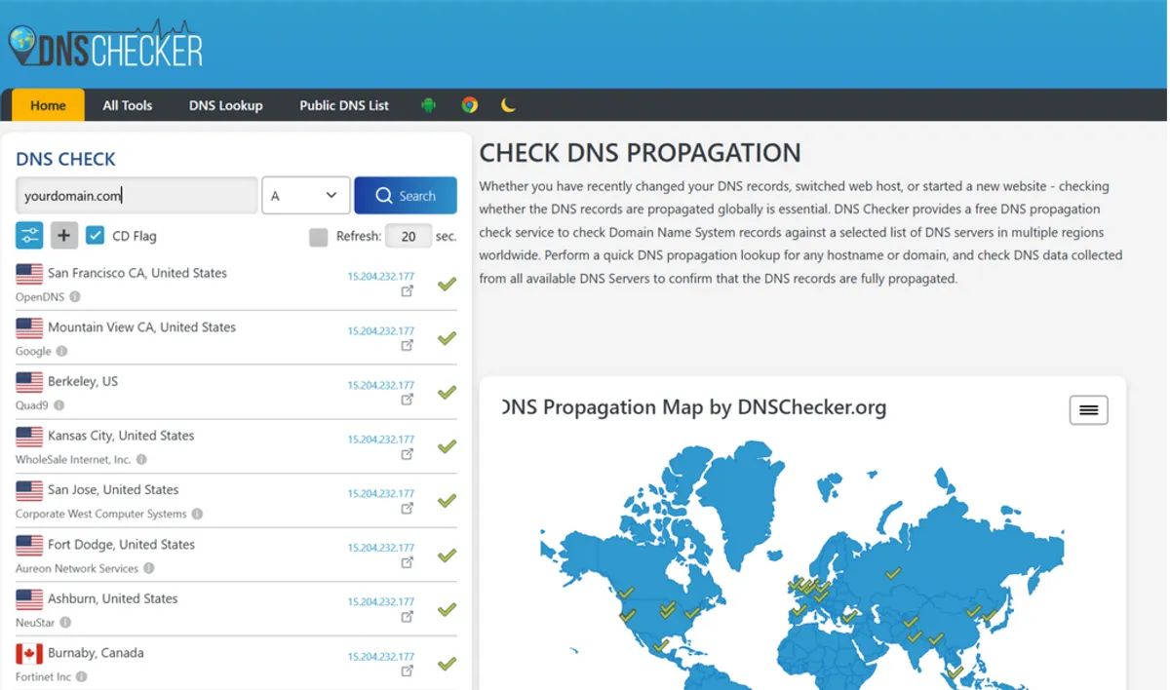Click the Quad9 info icon
The width and height of the screenshot is (1170, 690).
pos(58,405)
